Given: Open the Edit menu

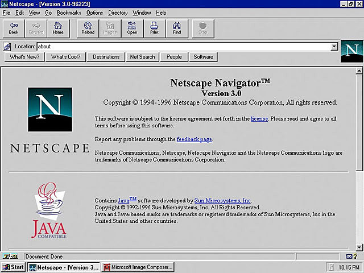Looking at the screenshot, I should coord(19,13).
